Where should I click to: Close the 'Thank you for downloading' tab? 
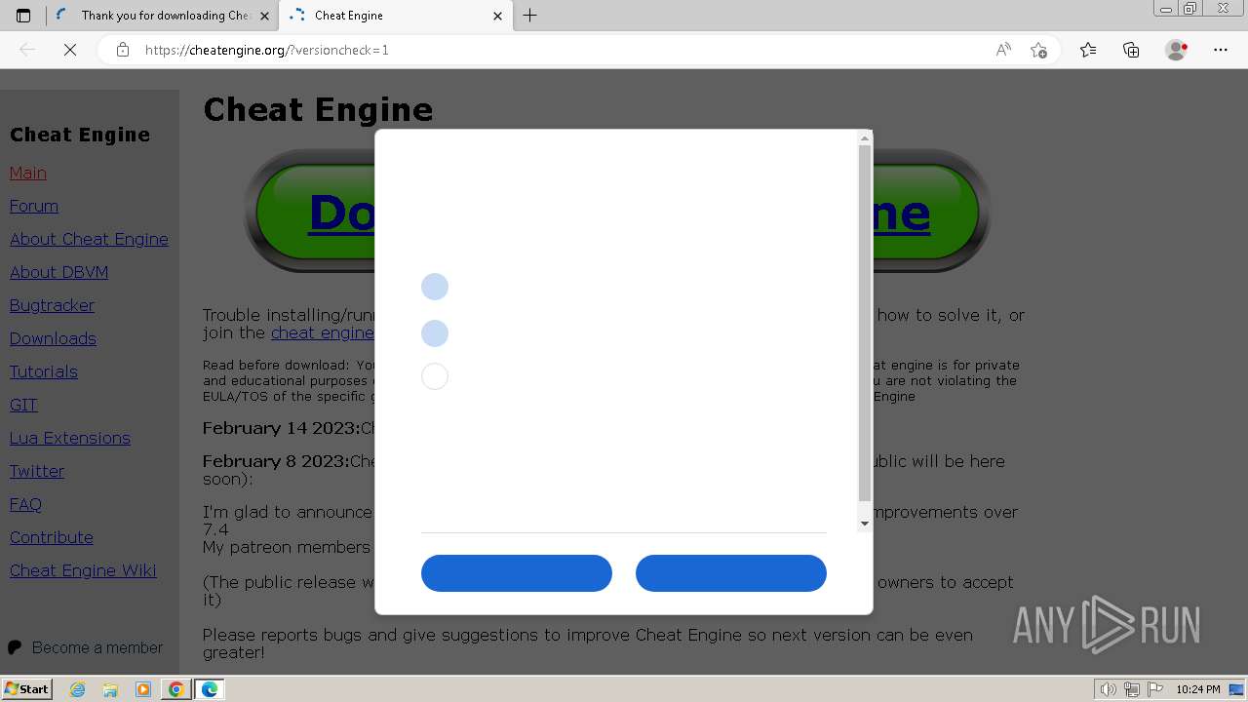(265, 16)
